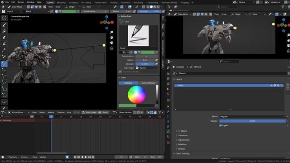Viewport: 290px width, 163px height.
Task: Click the Blender logo icon
Action: coord(2,2)
